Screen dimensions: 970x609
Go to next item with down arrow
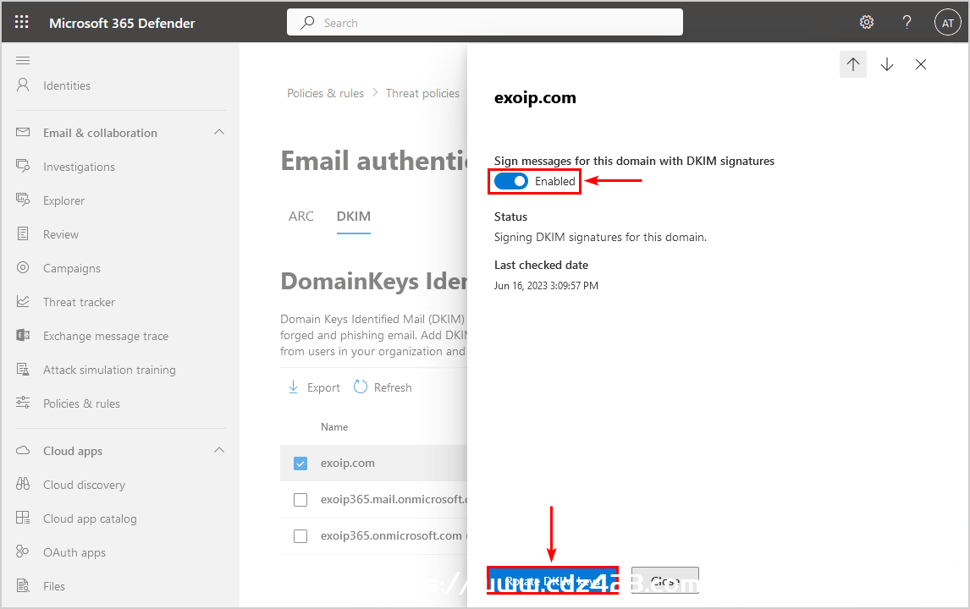(887, 64)
